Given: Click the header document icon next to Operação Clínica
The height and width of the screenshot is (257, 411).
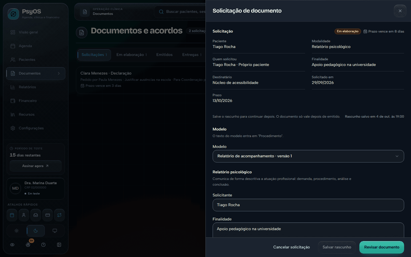Looking at the screenshot, I should pyautogui.click(x=85, y=12).
